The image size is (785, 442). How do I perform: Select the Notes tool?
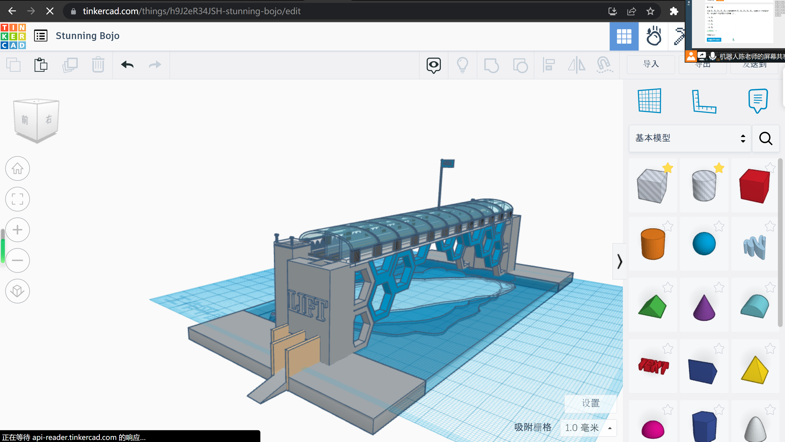[758, 101]
